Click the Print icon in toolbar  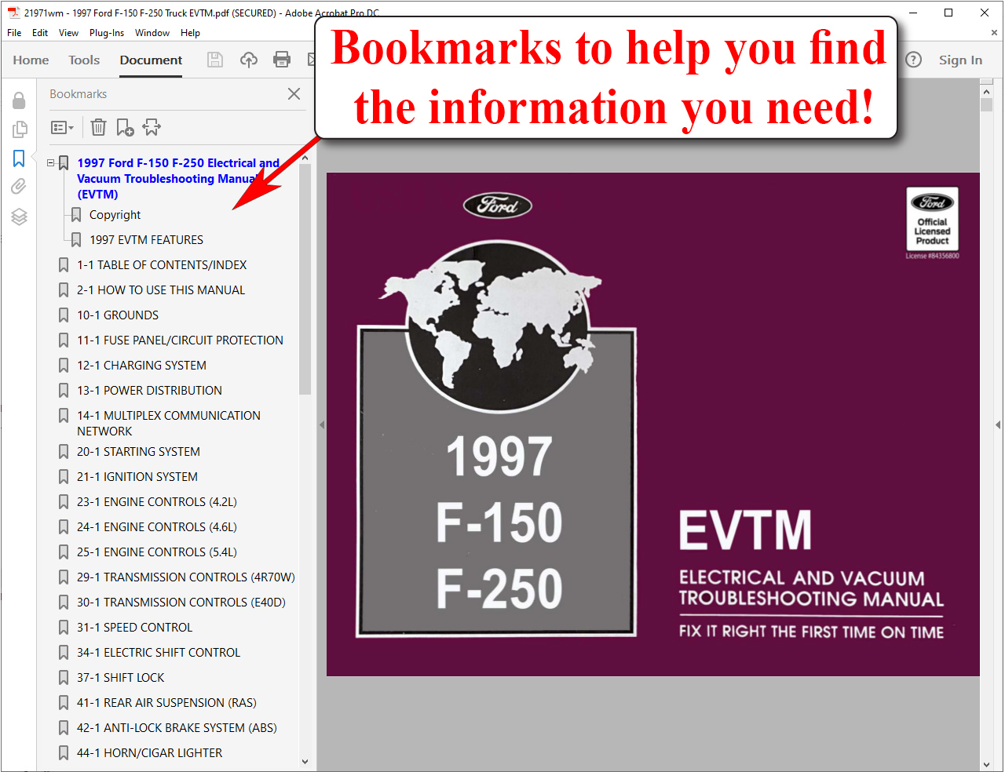coord(282,60)
